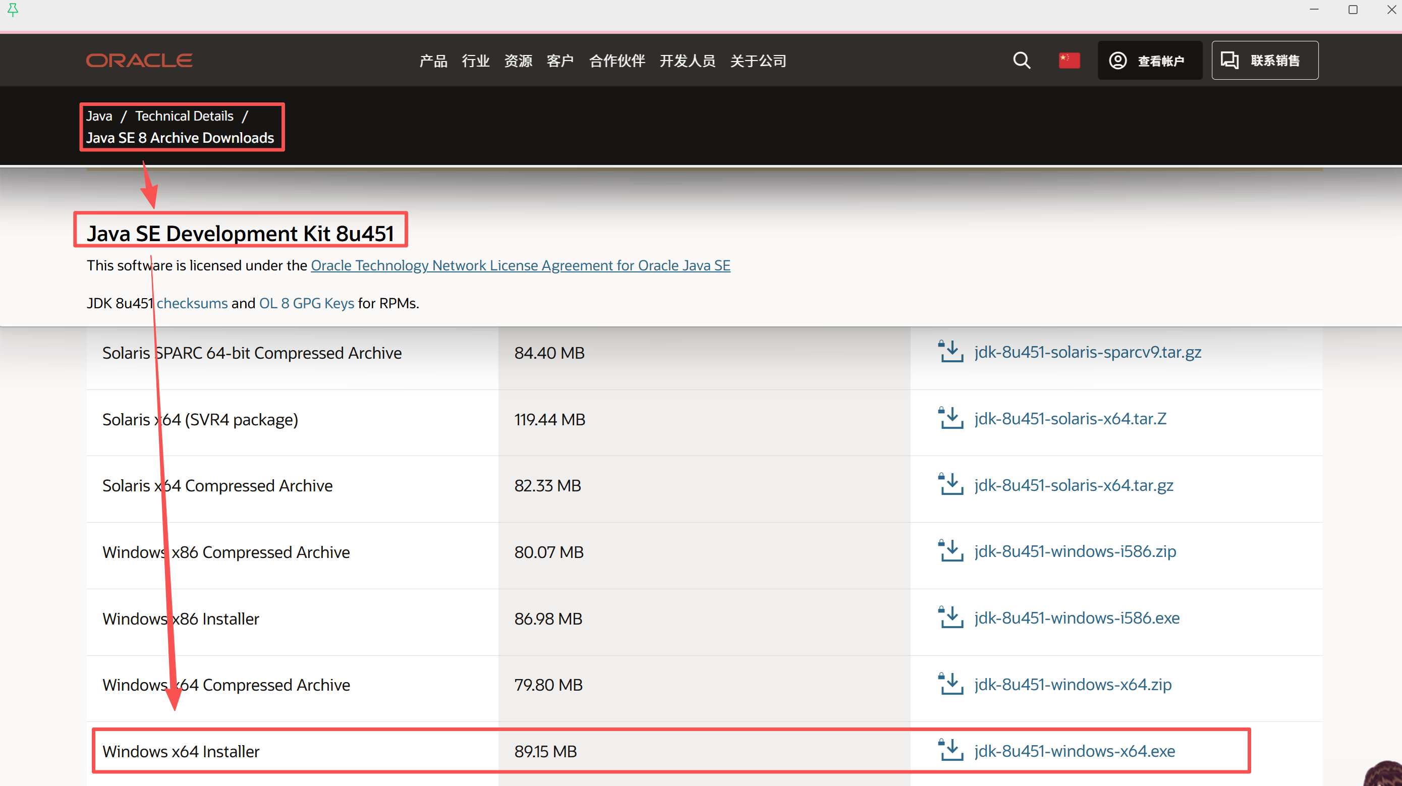This screenshot has width=1402, height=786.
Task: Click the Oracle logo
Action: [139, 61]
